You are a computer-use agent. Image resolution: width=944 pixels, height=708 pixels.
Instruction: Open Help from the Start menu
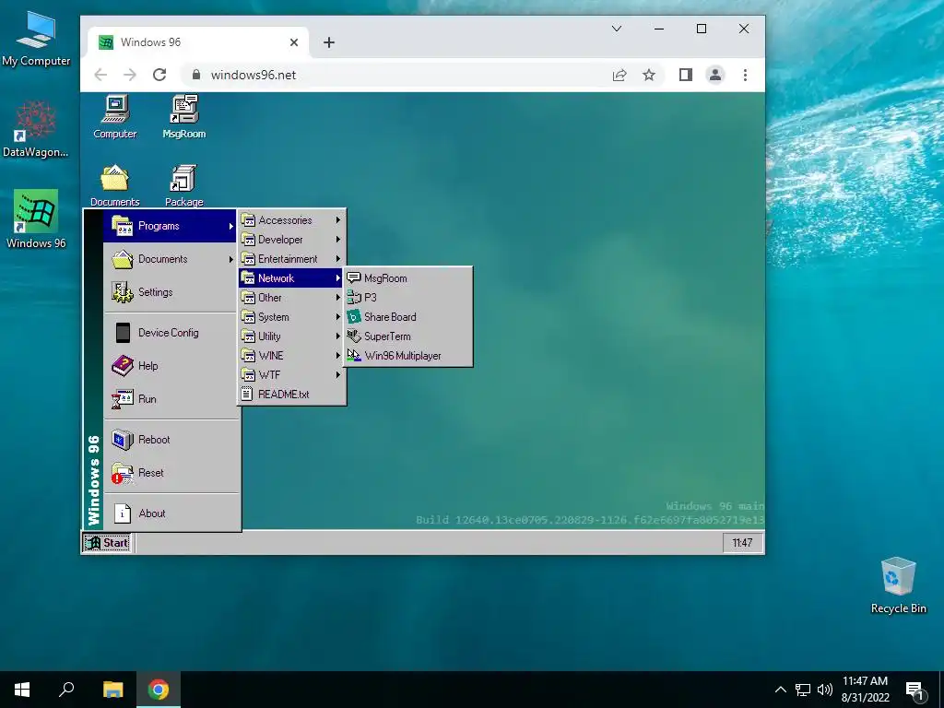click(x=170, y=365)
